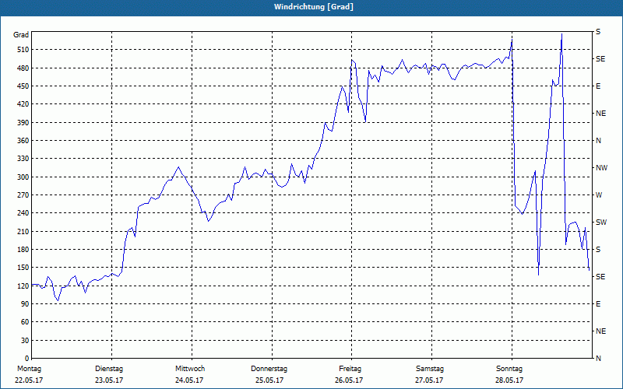623x389 pixels.
Task: Click the date 26.05.17
Action: (x=349, y=380)
